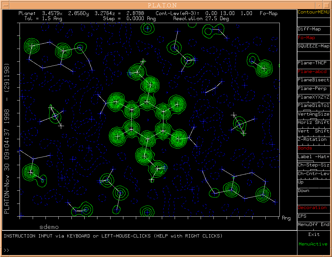Click the Ch-Step-Siz slider
The height and width of the screenshot is (257, 332).
(x=313, y=165)
